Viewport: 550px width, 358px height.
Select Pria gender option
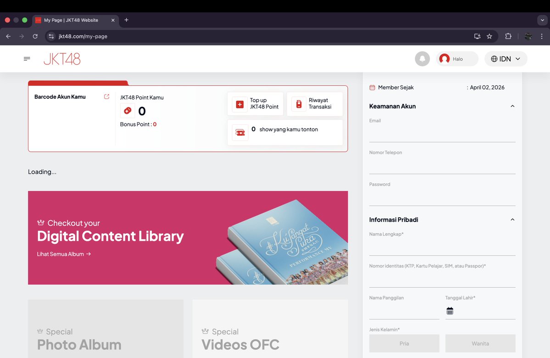(x=404, y=343)
